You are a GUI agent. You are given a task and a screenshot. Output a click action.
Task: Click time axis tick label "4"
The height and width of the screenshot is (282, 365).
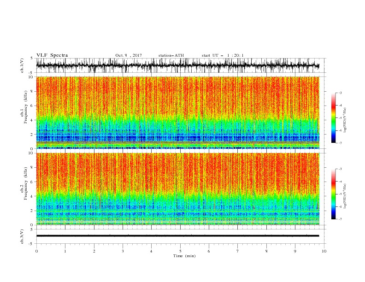click(151, 251)
